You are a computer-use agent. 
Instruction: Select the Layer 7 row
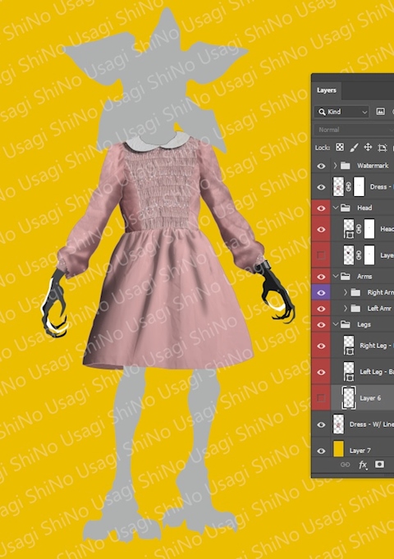point(363,451)
